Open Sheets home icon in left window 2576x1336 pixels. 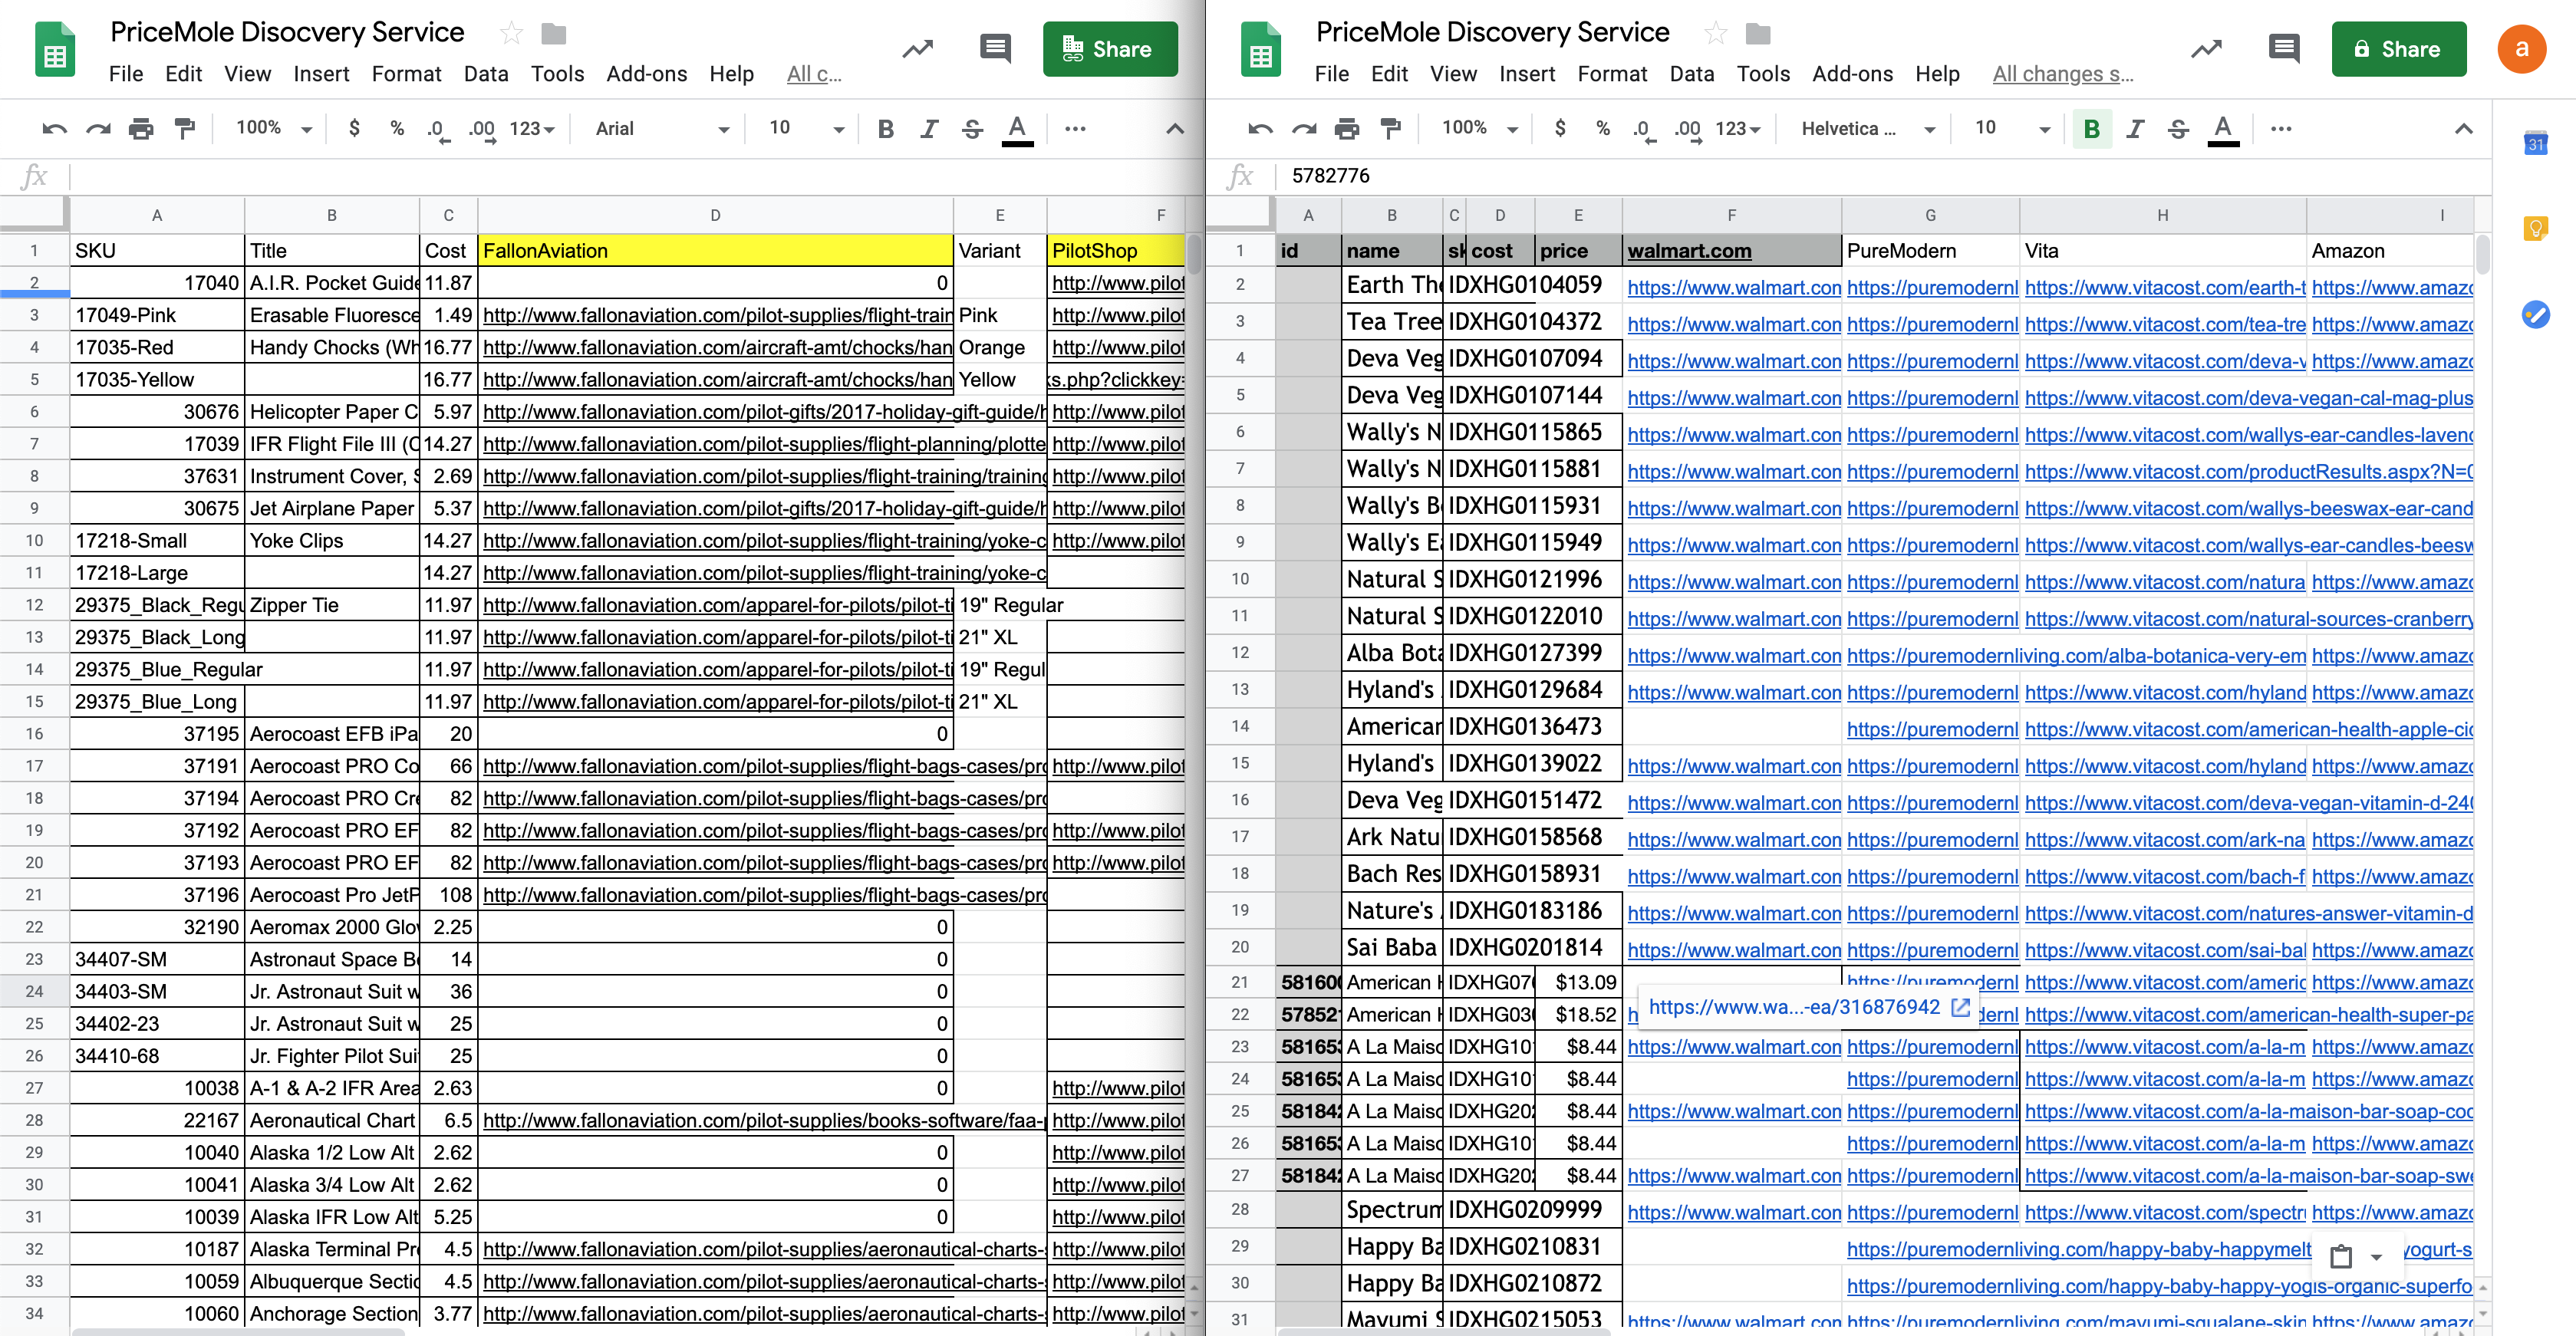(x=55, y=50)
